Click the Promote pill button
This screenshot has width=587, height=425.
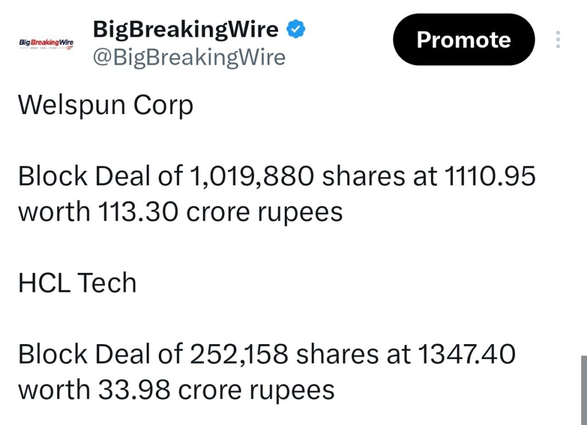pos(464,39)
